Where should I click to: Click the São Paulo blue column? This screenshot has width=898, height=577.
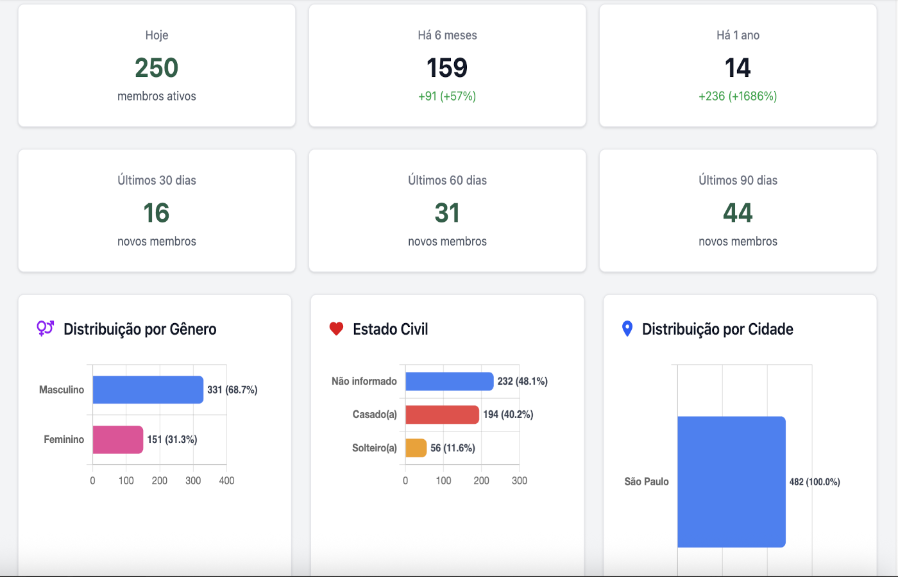click(x=731, y=481)
